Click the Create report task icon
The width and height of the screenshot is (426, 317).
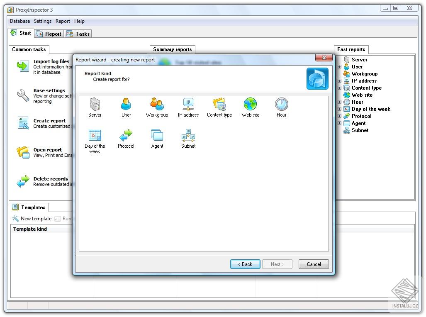coord(23,123)
